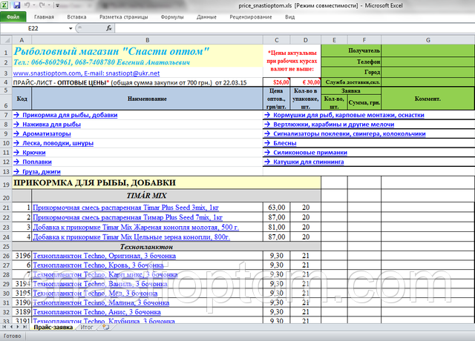The height and width of the screenshot is (341, 475).
Task: Open Технопланктон Techno, Малина link
Action: (x=101, y=302)
